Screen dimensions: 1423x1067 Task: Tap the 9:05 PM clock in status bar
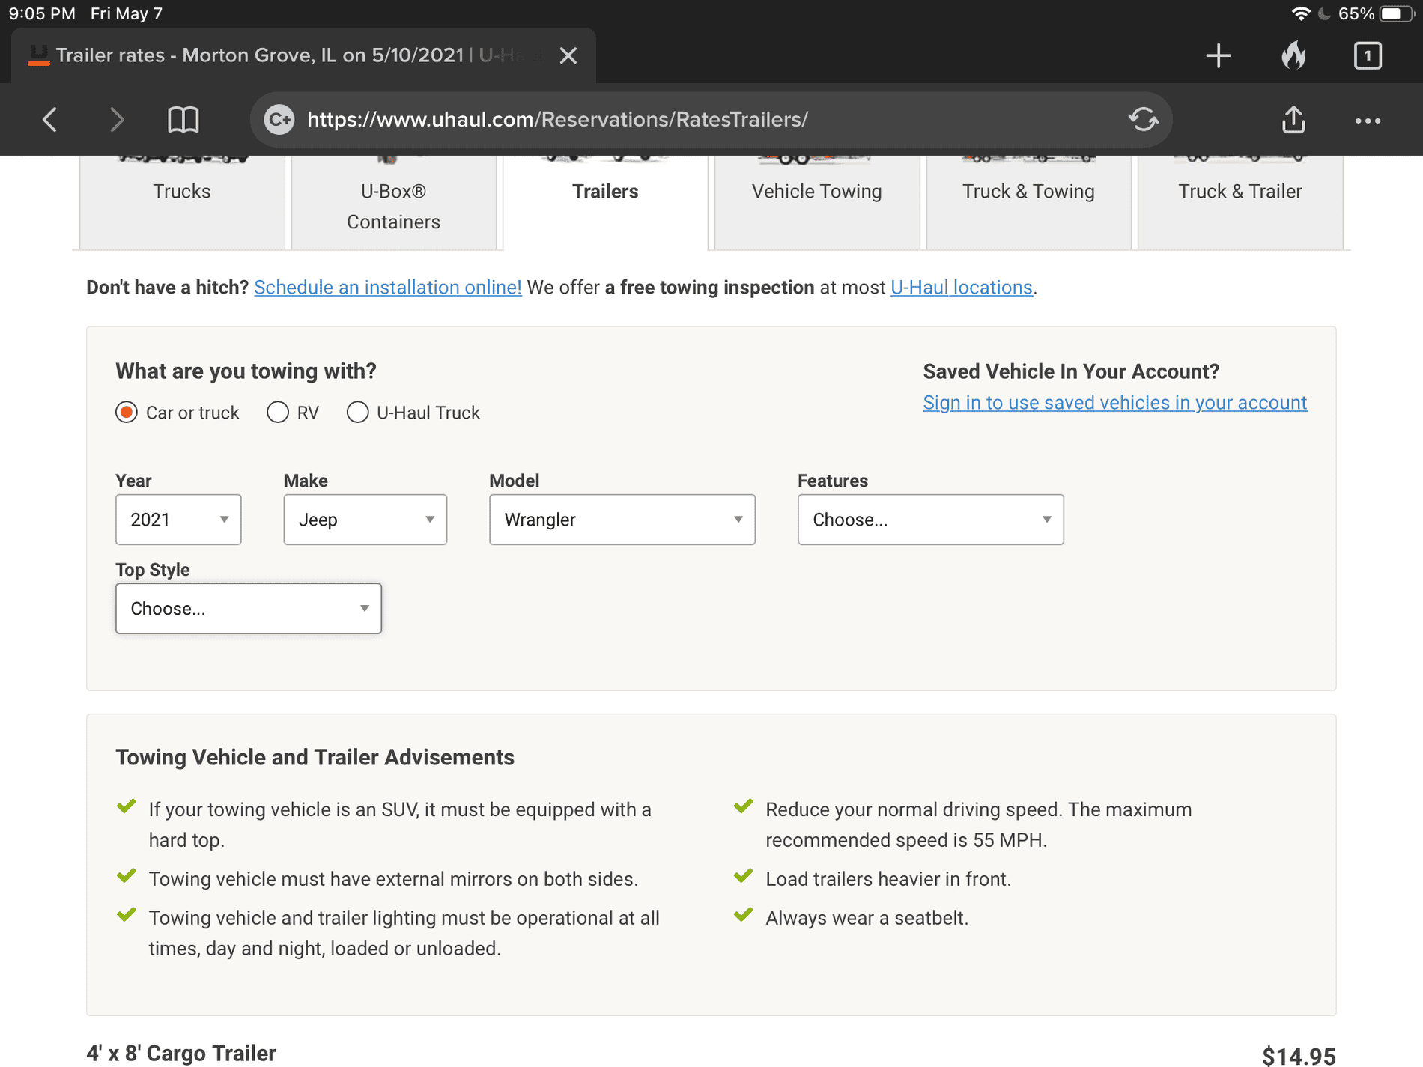[42, 14]
